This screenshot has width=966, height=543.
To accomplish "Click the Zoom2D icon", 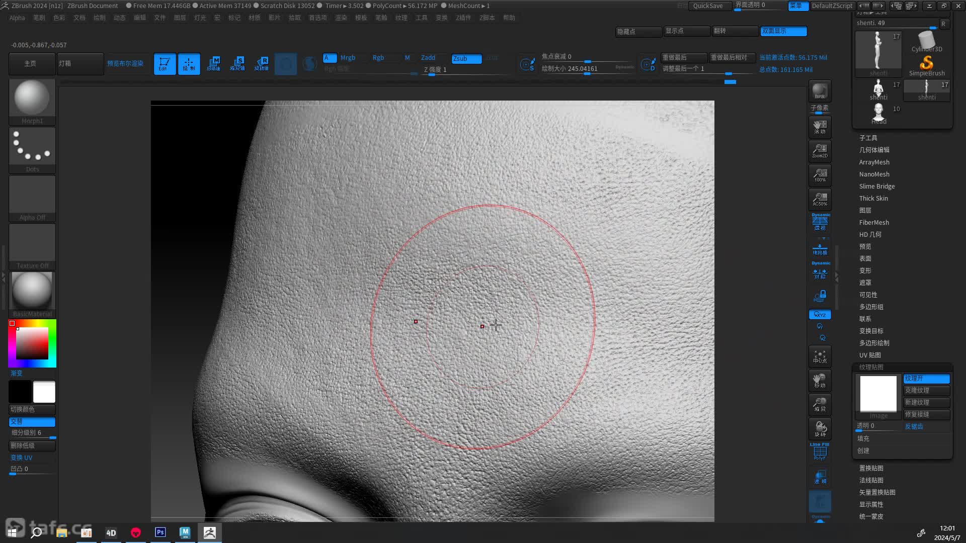I will tap(820, 151).
